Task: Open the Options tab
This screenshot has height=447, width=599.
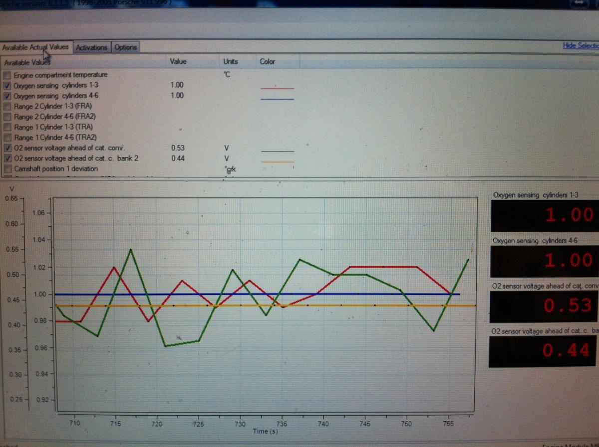Action: click(125, 47)
